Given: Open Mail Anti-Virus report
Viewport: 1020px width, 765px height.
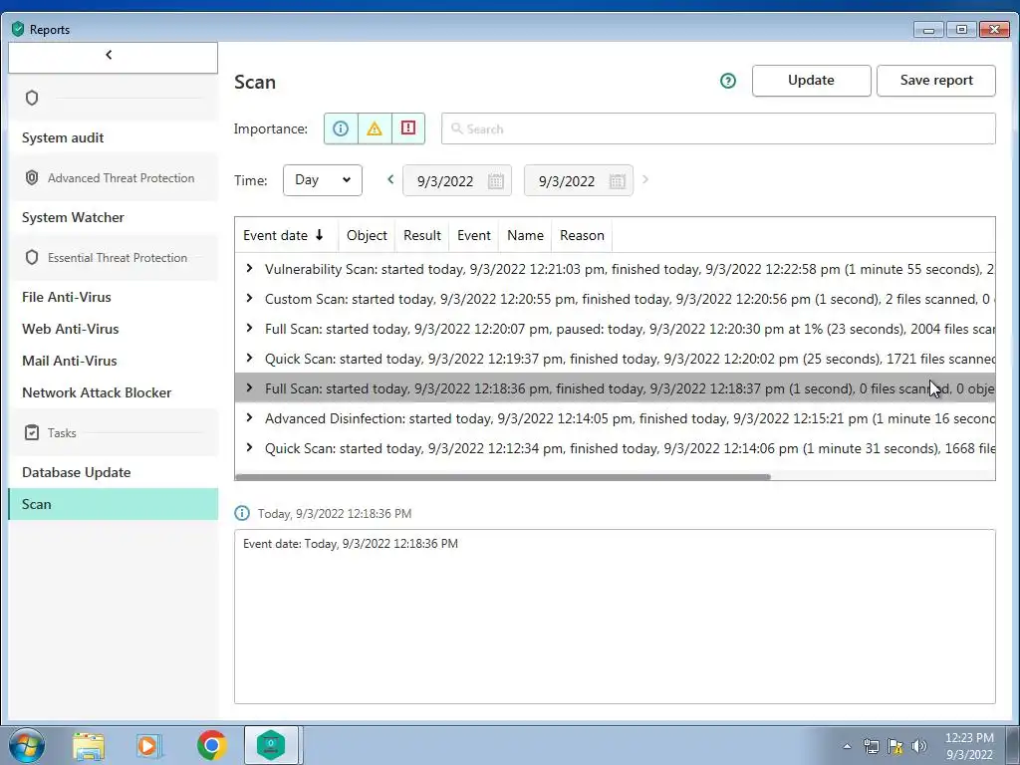Looking at the screenshot, I should 70,361.
